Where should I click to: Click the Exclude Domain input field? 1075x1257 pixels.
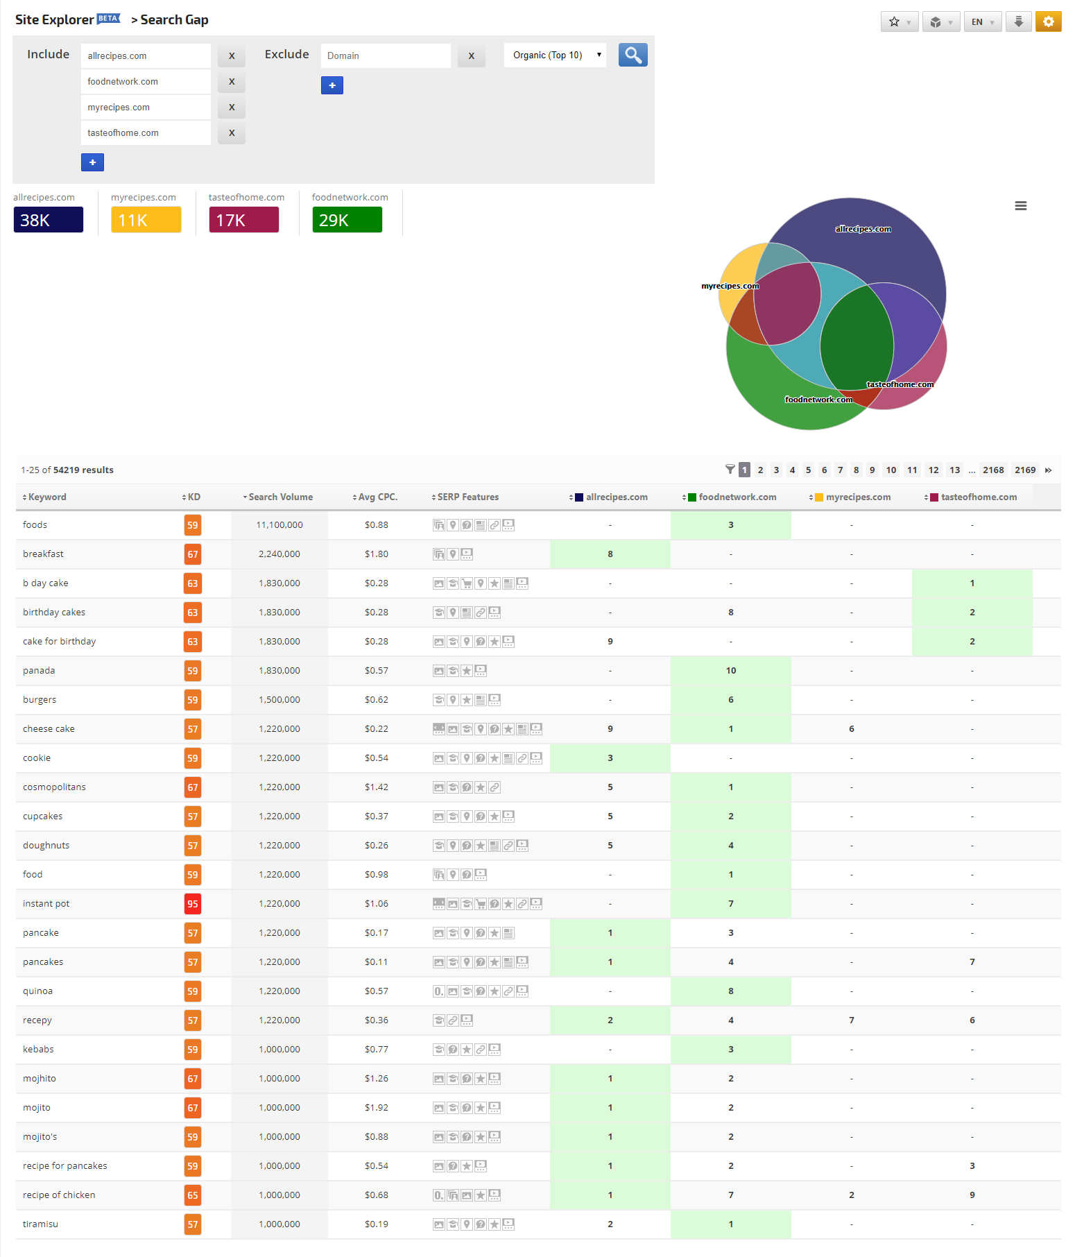pos(386,56)
